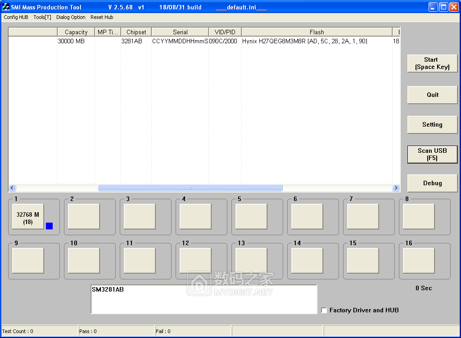Select empty port 3 slot button
This screenshot has width=461, height=338.
[x=140, y=216]
